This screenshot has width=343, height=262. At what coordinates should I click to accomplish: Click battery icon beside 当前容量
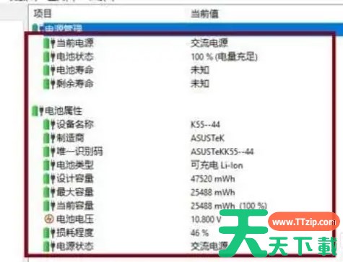click(x=49, y=206)
